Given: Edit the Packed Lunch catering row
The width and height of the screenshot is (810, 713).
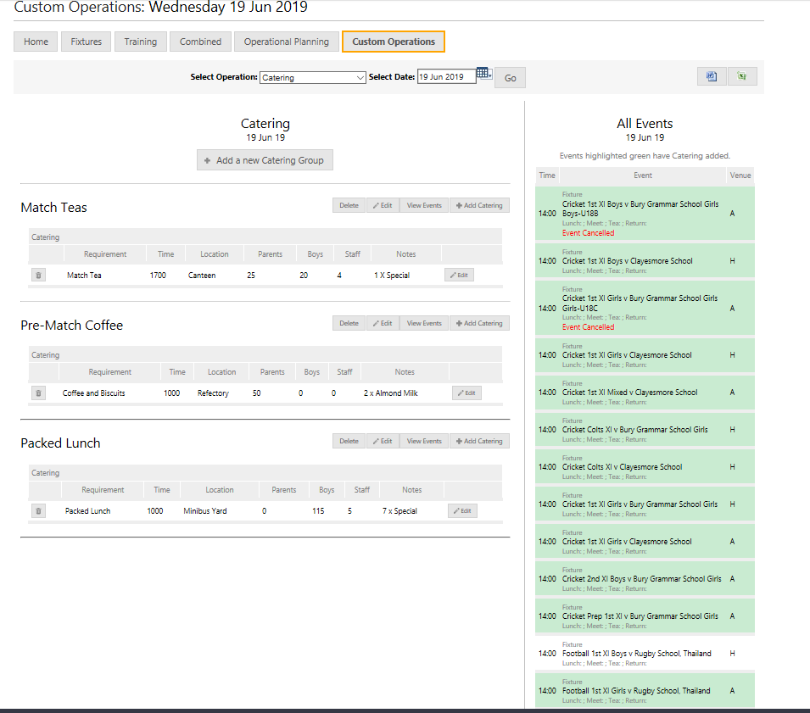Looking at the screenshot, I should pos(462,510).
